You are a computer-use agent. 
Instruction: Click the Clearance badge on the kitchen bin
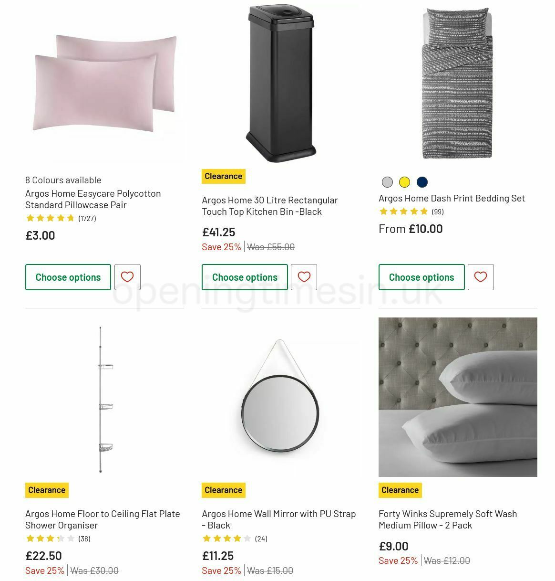(223, 176)
